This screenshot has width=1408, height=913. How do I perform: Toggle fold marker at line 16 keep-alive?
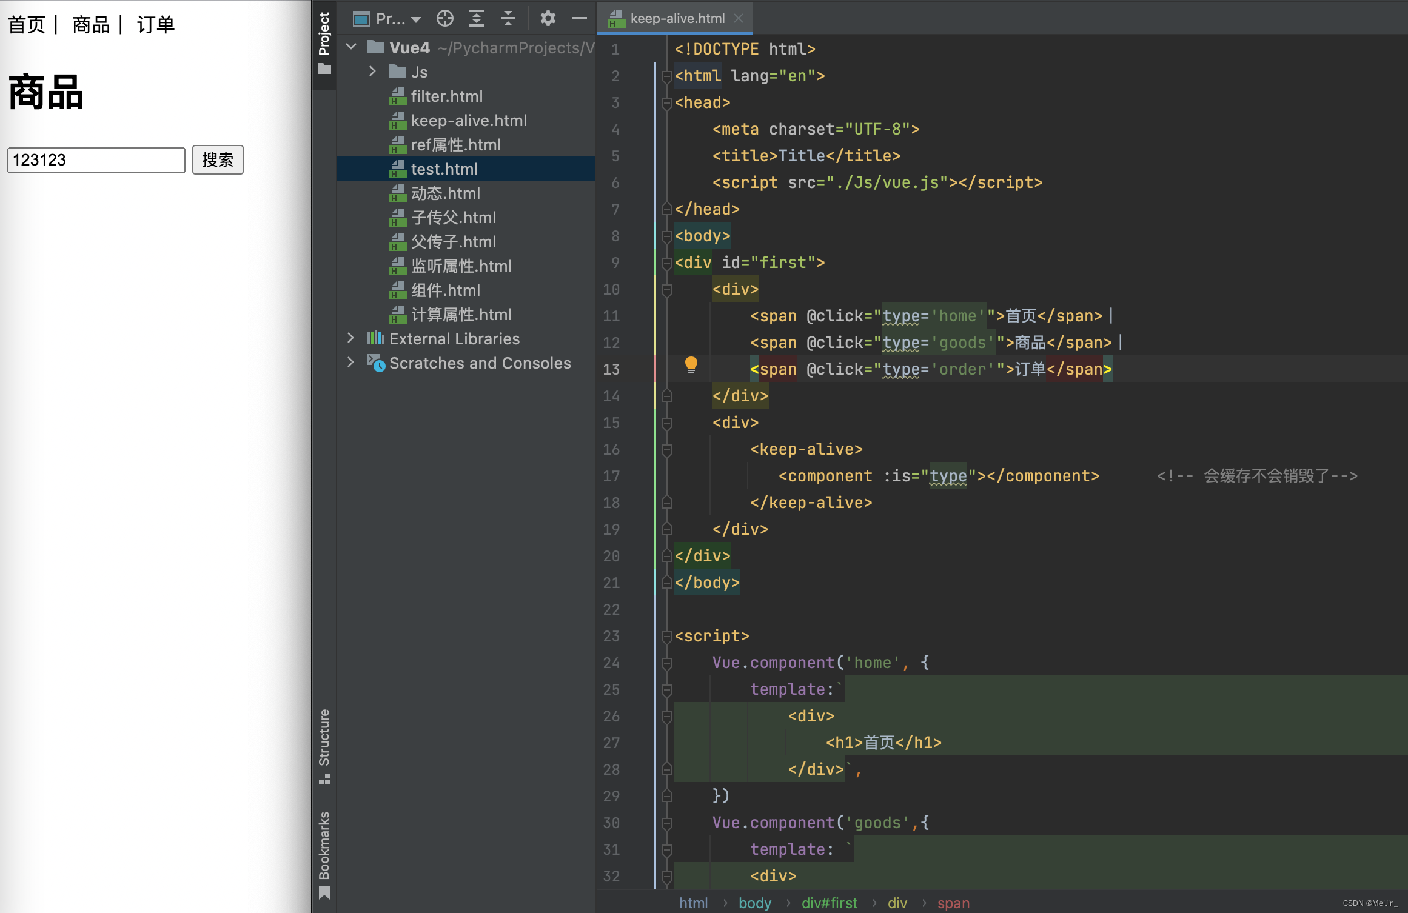pos(666,449)
